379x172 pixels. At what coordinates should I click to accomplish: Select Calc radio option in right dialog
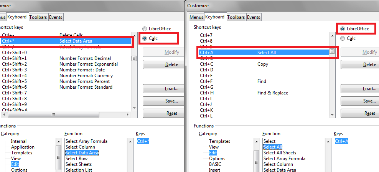(343, 38)
